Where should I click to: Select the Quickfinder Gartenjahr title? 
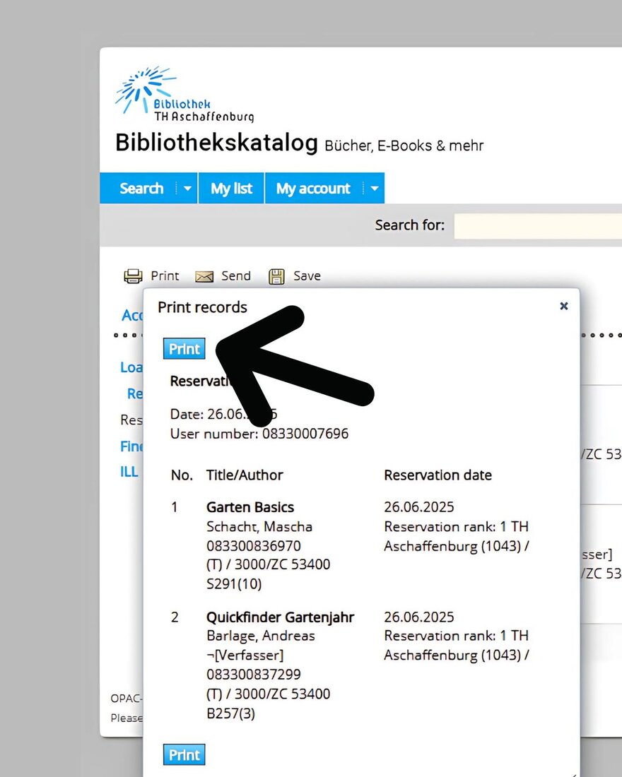(x=280, y=617)
